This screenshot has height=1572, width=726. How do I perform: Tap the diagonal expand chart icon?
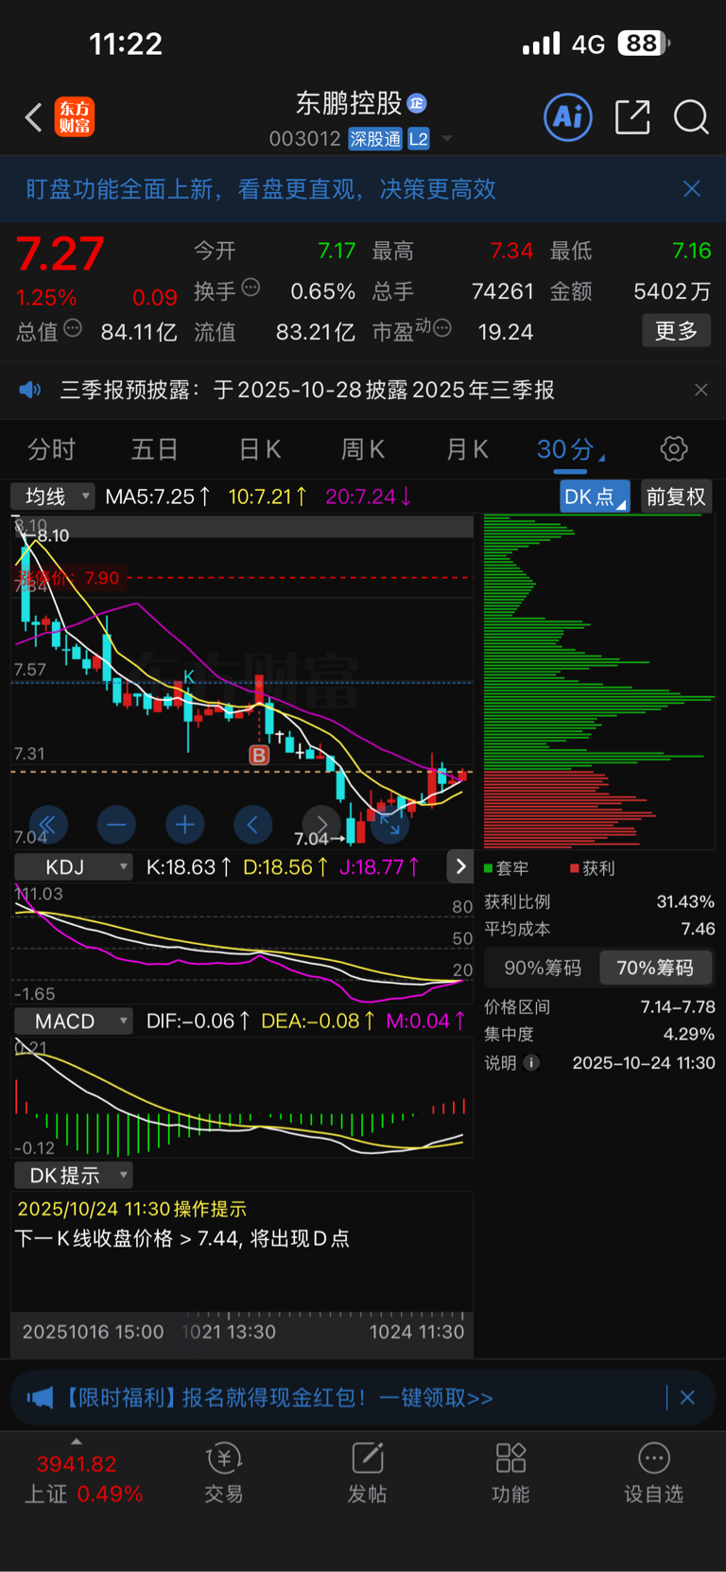click(x=389, y=825)
